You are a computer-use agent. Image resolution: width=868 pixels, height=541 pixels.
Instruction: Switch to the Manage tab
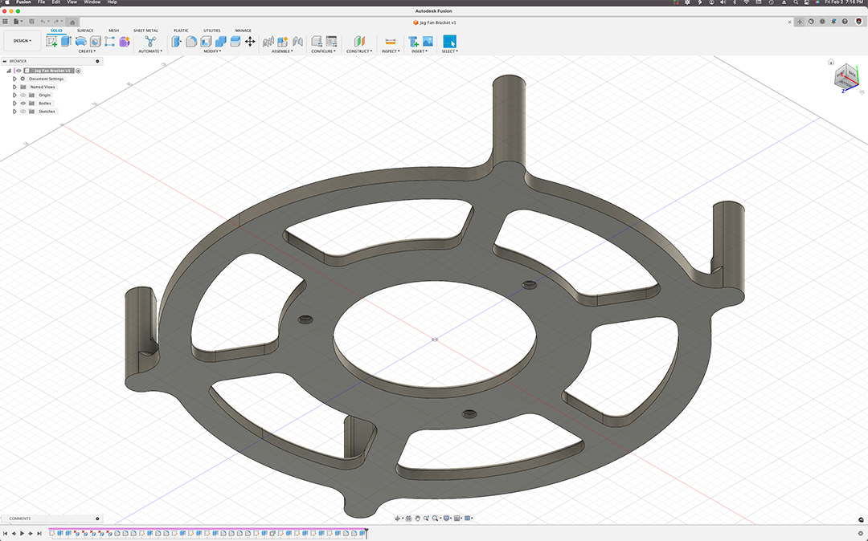coord(243,31)
